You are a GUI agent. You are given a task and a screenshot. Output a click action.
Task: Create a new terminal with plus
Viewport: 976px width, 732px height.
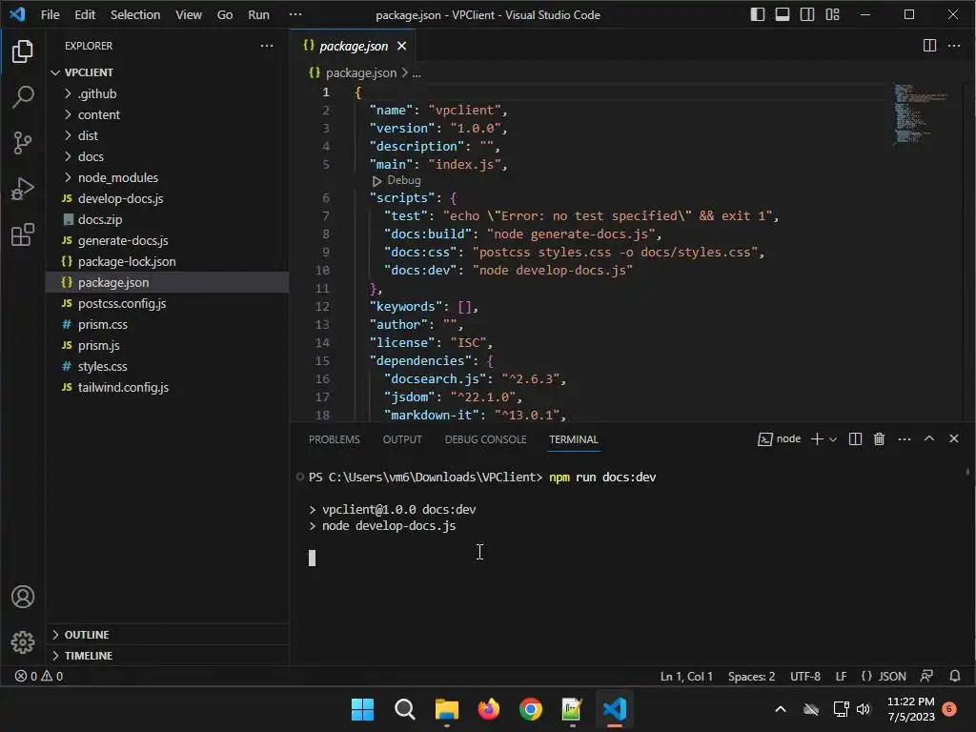817,438
